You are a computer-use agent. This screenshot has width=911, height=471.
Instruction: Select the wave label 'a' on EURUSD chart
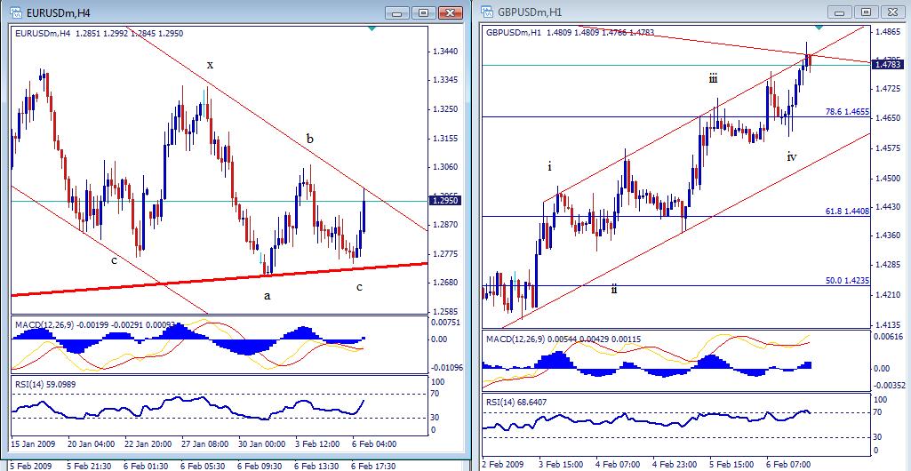point(268,296)
